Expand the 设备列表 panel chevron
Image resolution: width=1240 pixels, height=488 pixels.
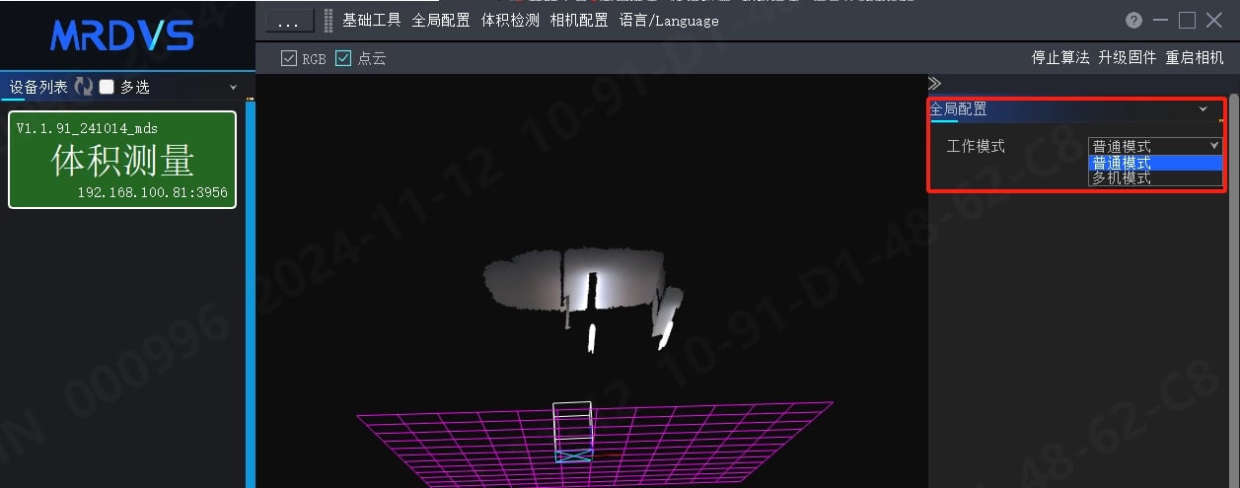pyautogui.click(x=234, y=88)
